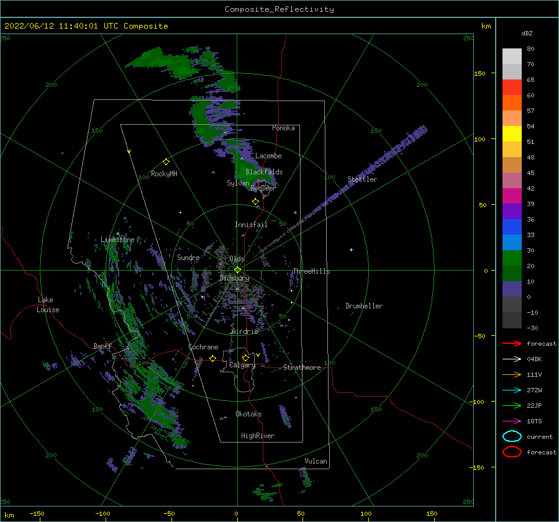Click the Cochrane label
Screen dimensions: 559x522
coord(203,347)
